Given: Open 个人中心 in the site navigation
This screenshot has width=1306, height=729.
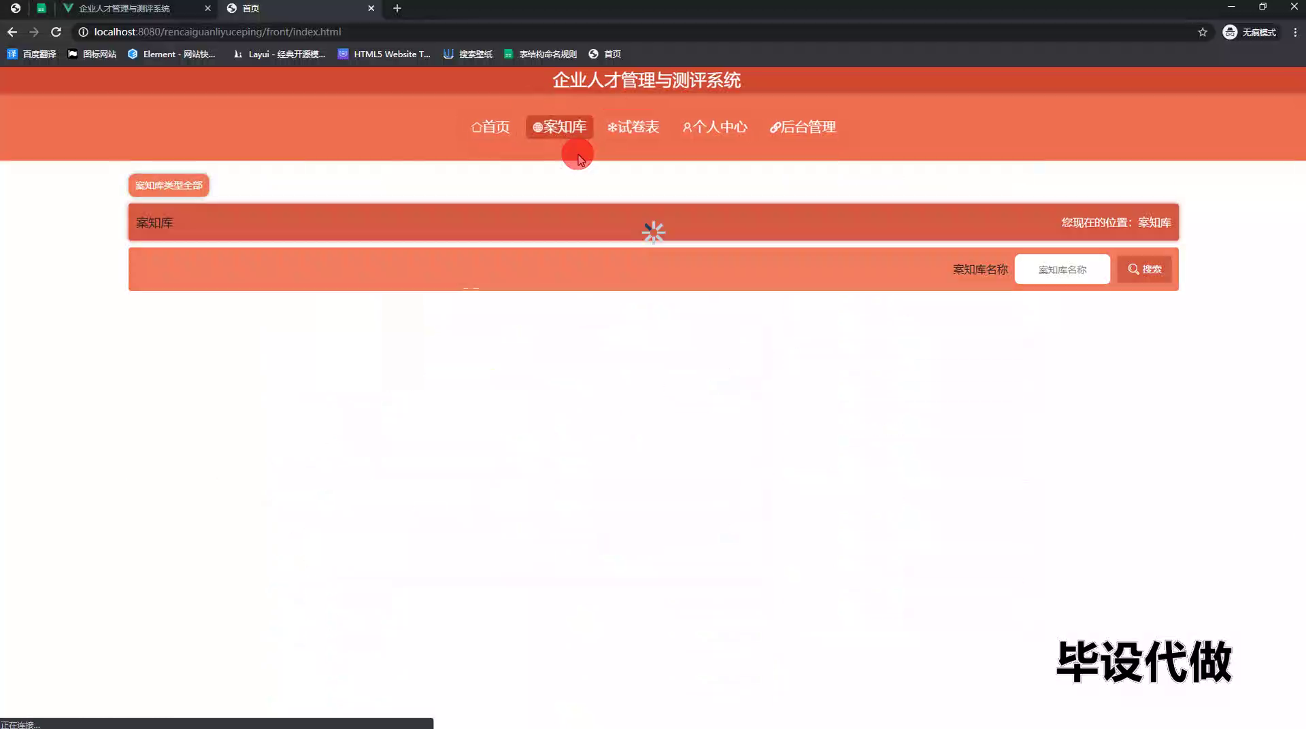Looking at the screenshot, I should (x=715, y=127).
